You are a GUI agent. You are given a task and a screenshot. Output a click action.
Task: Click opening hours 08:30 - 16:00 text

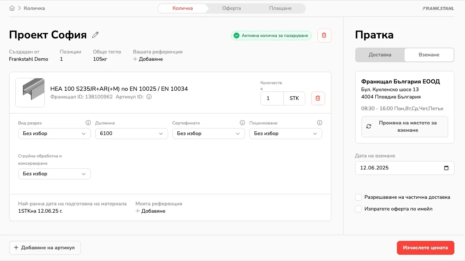pos(402,109)
